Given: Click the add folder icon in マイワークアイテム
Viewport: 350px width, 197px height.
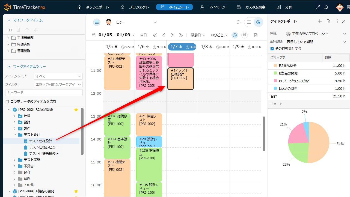Looking at the screenshot, I should click(10, 30).
